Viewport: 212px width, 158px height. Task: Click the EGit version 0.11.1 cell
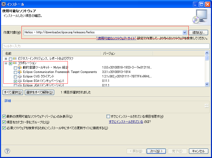pyautogui.click(x=105, y=81)
